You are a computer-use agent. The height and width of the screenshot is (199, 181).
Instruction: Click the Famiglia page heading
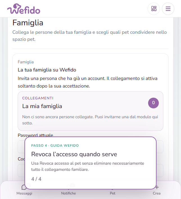pyautogui.click(x=28, y=23)
